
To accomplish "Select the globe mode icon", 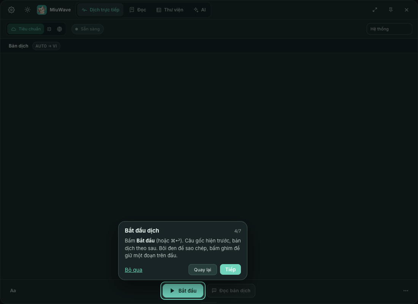I will (59, 29).
